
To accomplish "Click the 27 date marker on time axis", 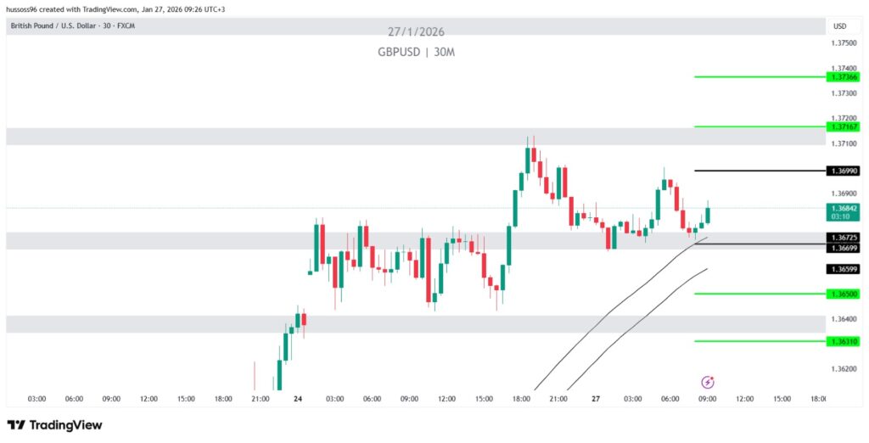I will tap(594, 398).
